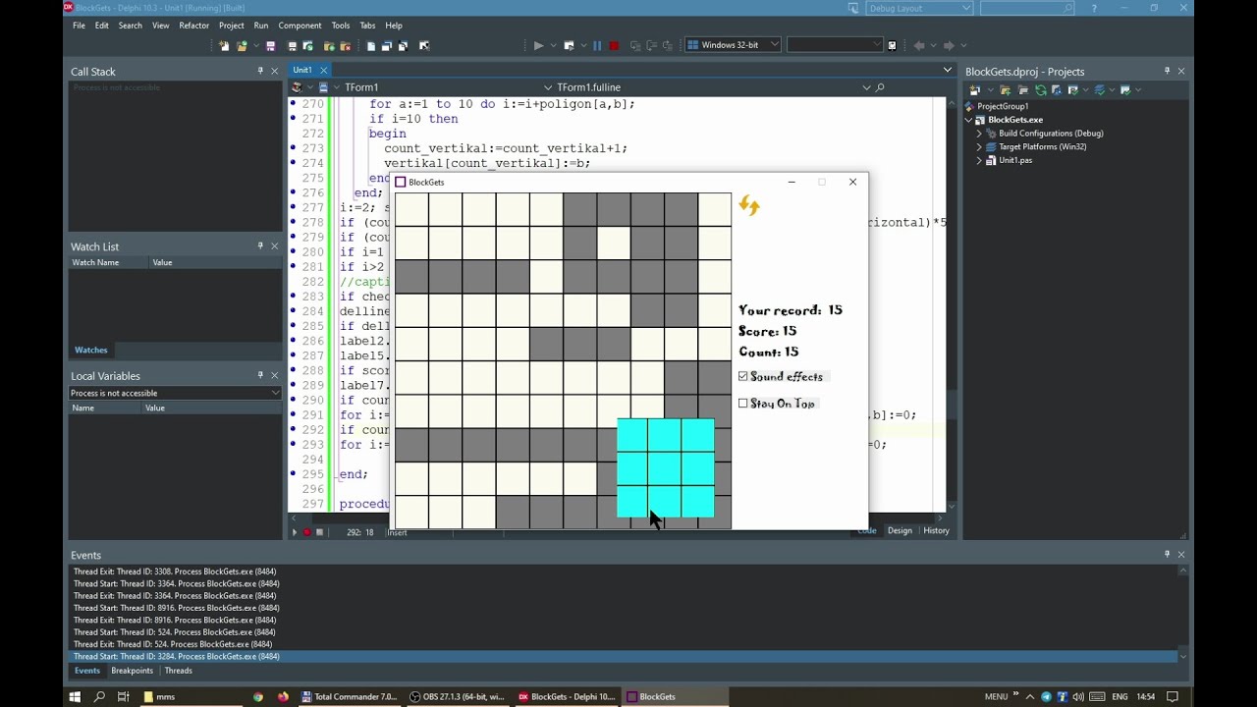
Task: Switch to the Design view tab
Action: pos(900,530)
